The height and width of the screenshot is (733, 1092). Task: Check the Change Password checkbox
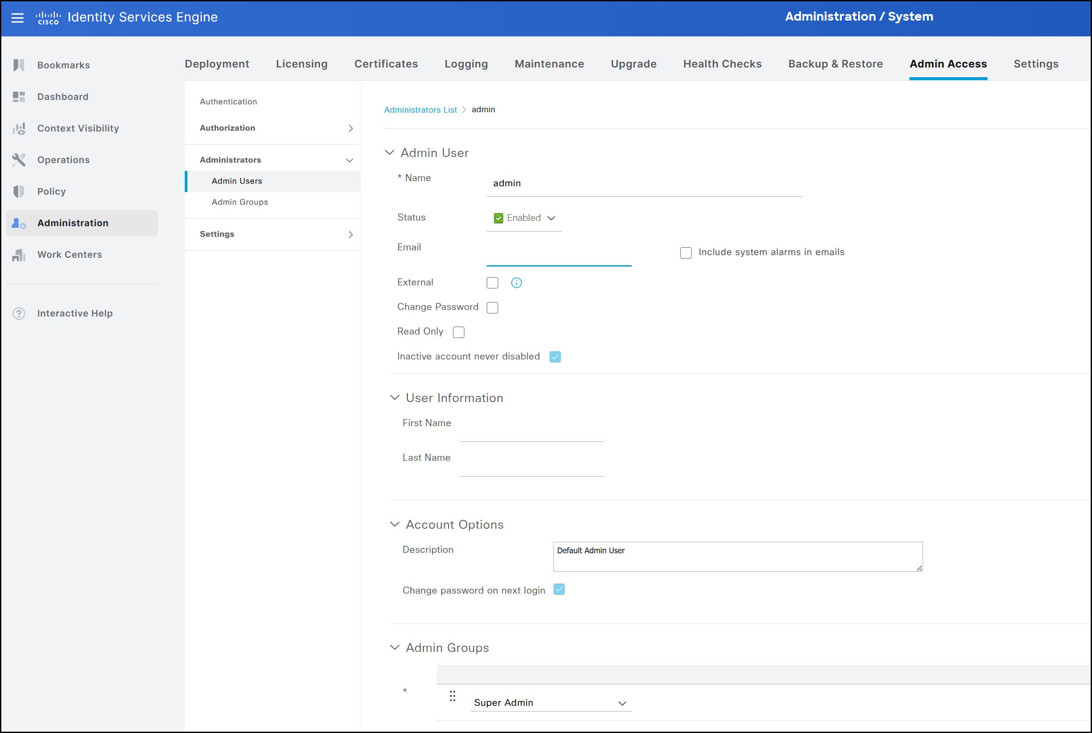(x=492, y=308)
